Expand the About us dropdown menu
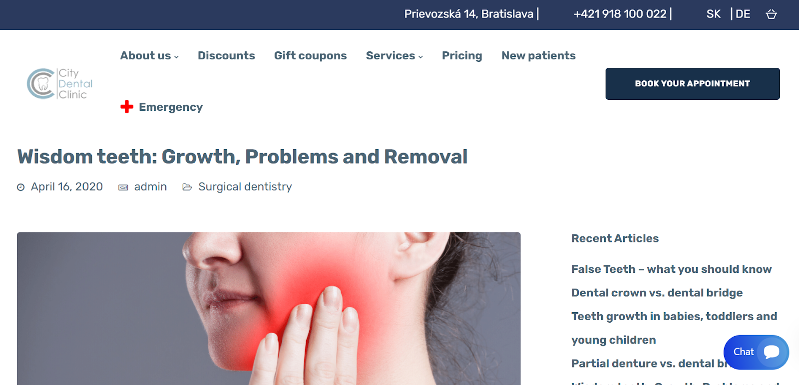This screenshot has width=799, height=385. [x=149, y=56]
